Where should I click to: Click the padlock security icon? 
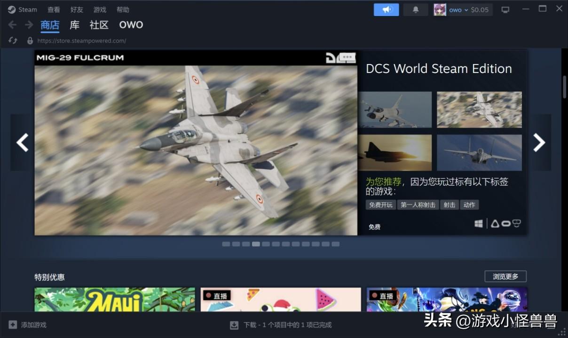[x=30, y=41]
